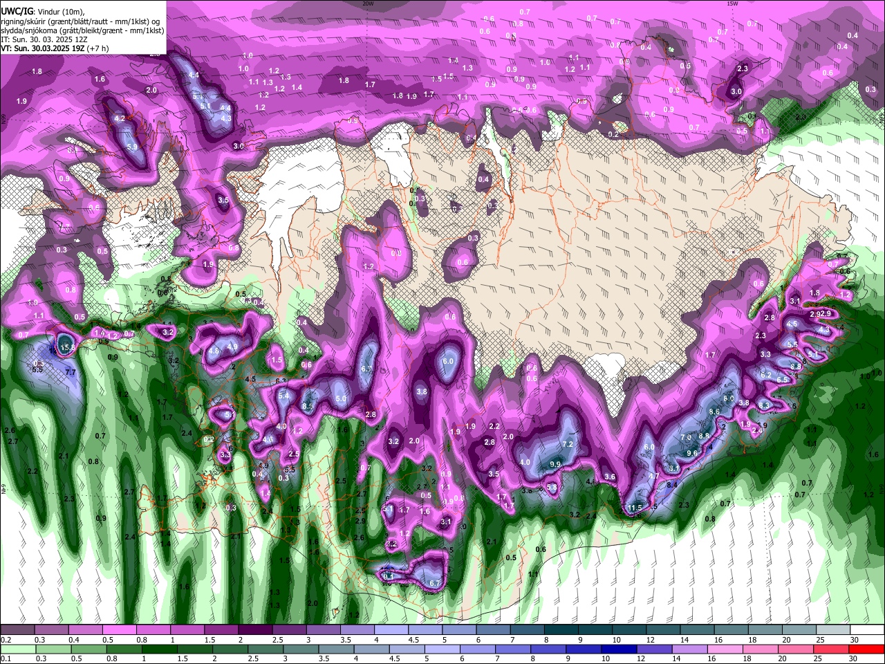885x664 pixels.
Task: Click label 25 in the upper snow legend
Action: [820, 640]
